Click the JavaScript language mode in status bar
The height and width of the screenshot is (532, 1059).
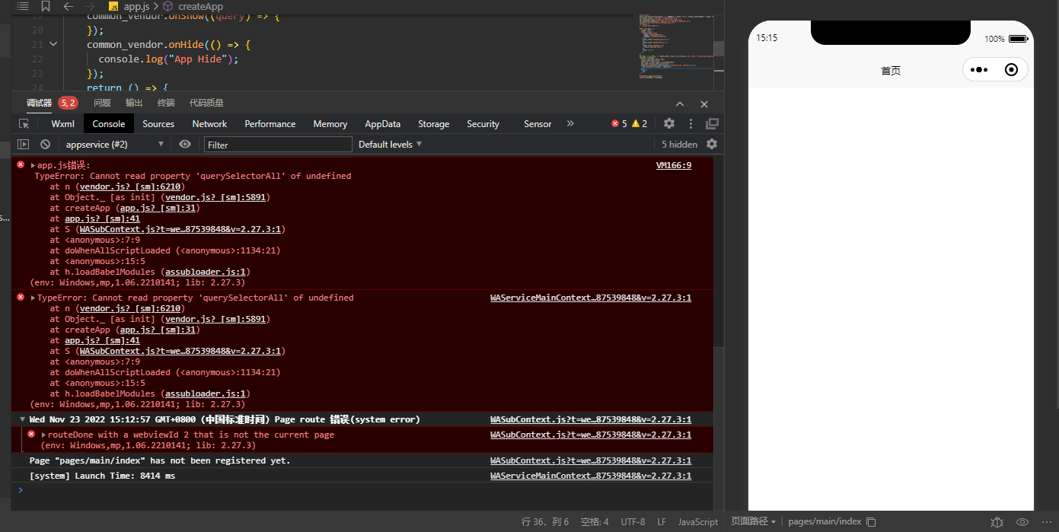point(698,521)
